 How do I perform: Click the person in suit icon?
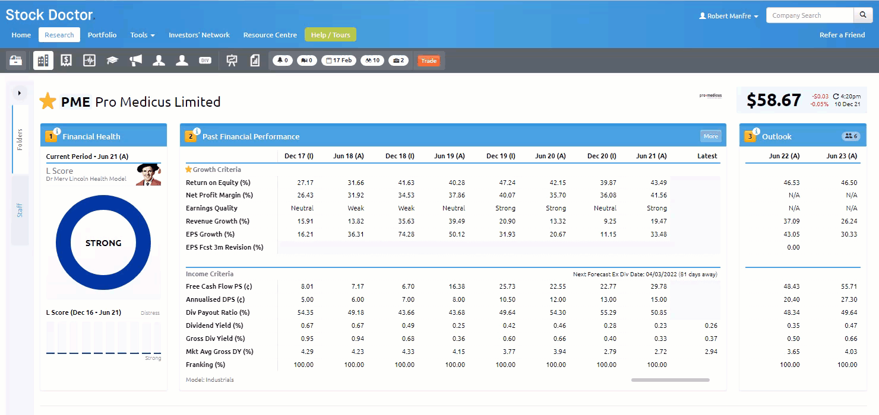(159, 60)
